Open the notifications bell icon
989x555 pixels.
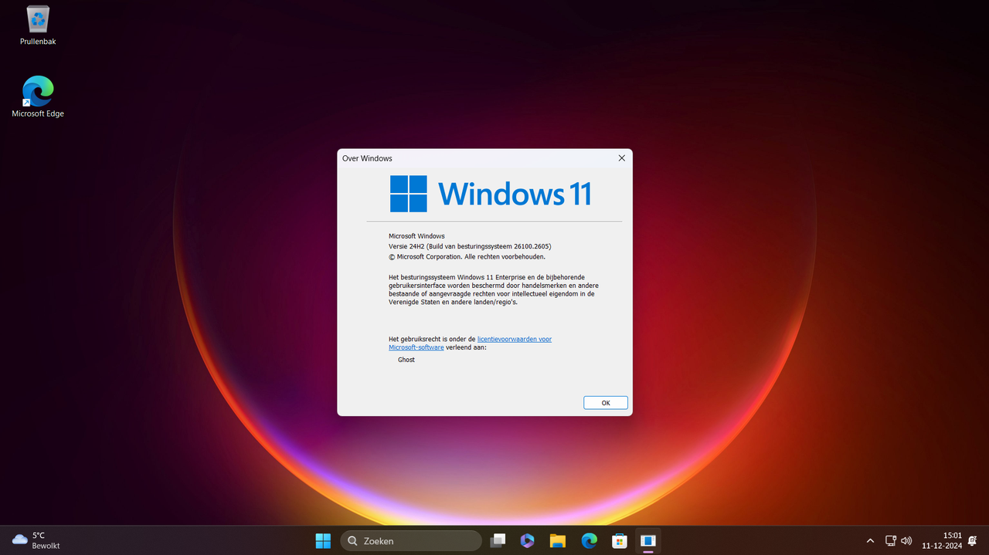972,541
